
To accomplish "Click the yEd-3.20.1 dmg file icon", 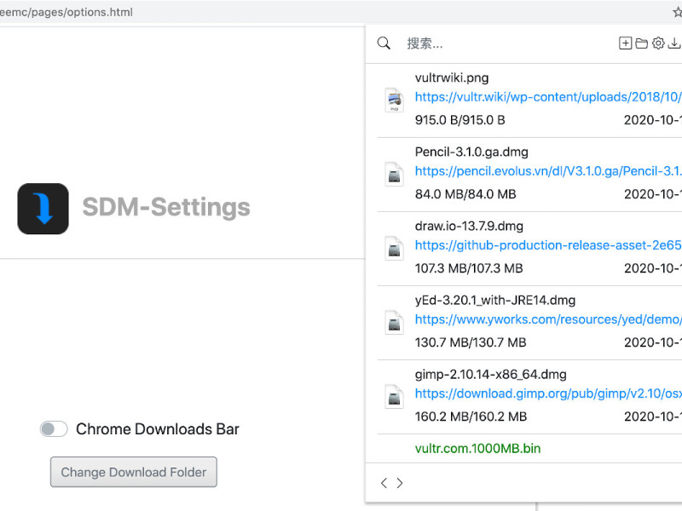I will pyautogui.click(x=394, y=323).
